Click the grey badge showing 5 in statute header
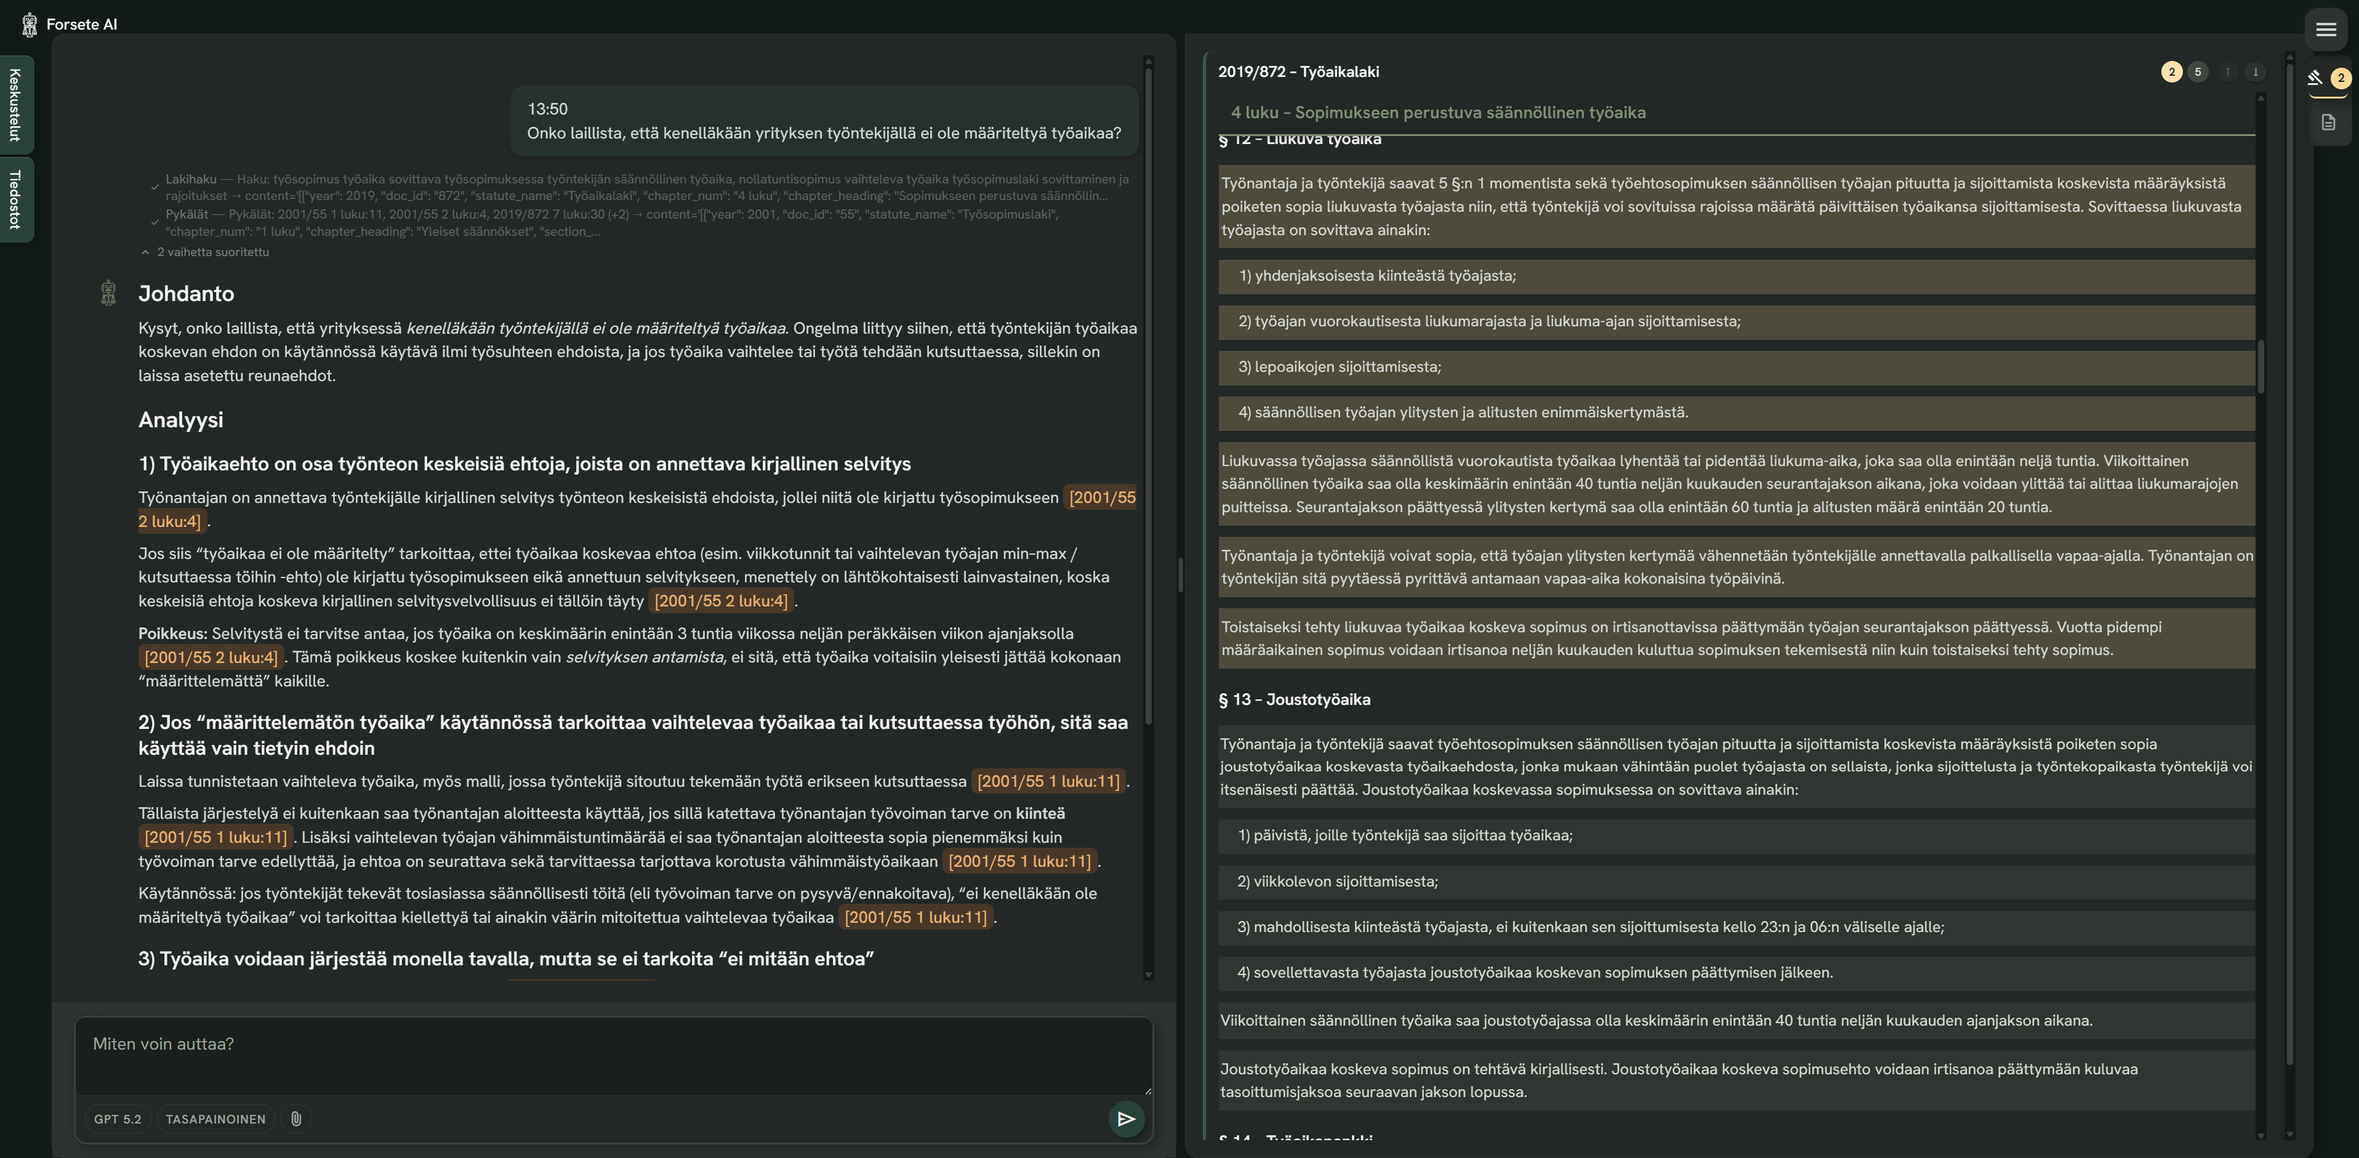Screen dimensions: 2359x1158 (2198, 71)
